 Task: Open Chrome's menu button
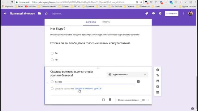coord(196,2)
